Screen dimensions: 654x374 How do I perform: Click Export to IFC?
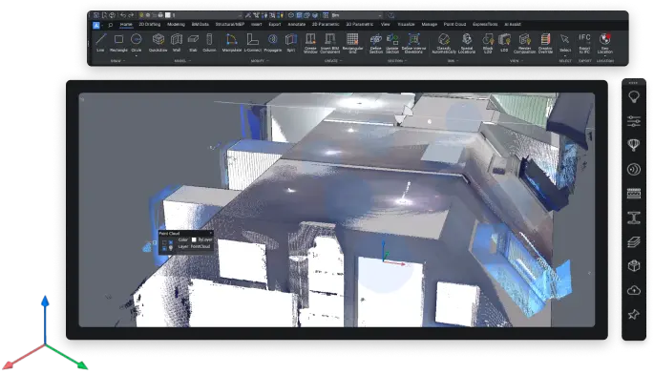click(584, 43)
